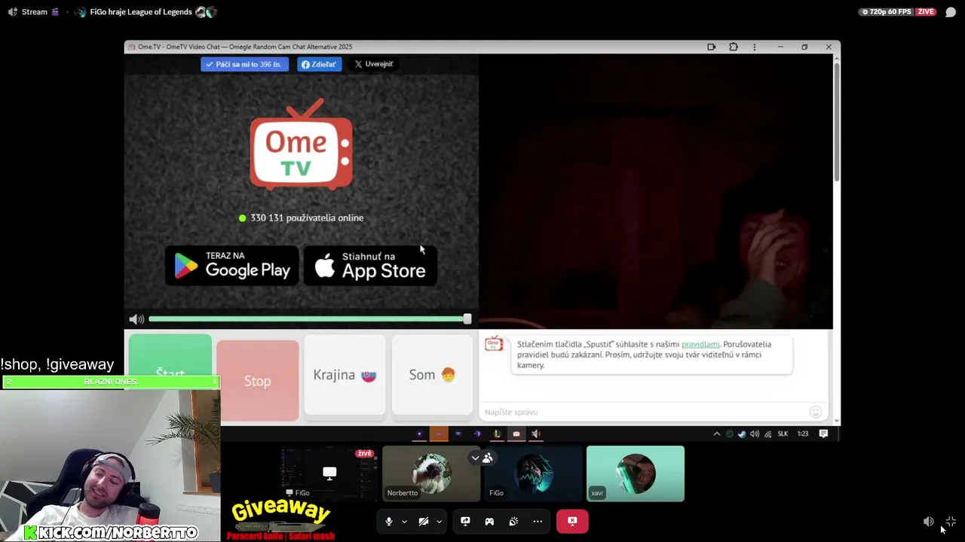The height and width of the screenshot is (542, 965).
Task: Click "FiGo hraje League of Legends" title
Action: coord(141,12)
